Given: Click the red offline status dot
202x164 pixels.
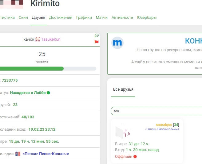Looking at the screenshot, I should point(135,157).
